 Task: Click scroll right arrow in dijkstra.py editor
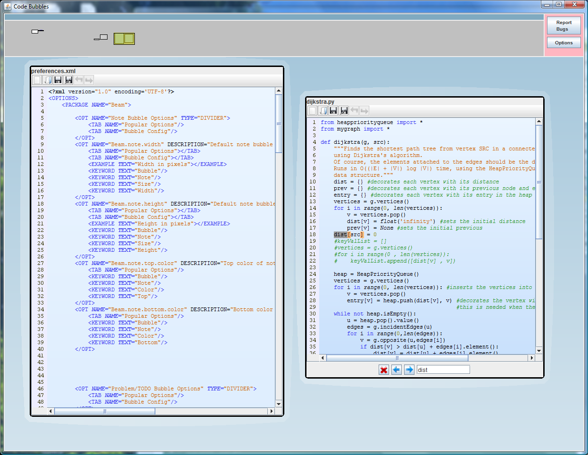pos(531,358)
